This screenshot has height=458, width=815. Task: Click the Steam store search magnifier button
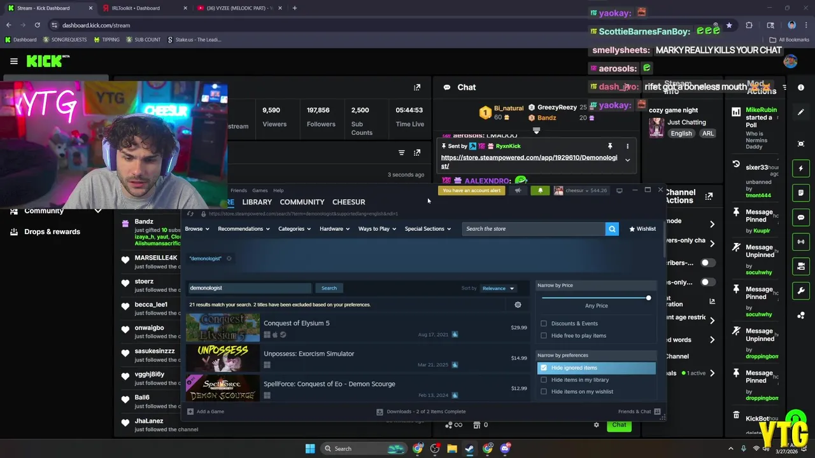tap(612, 229)
